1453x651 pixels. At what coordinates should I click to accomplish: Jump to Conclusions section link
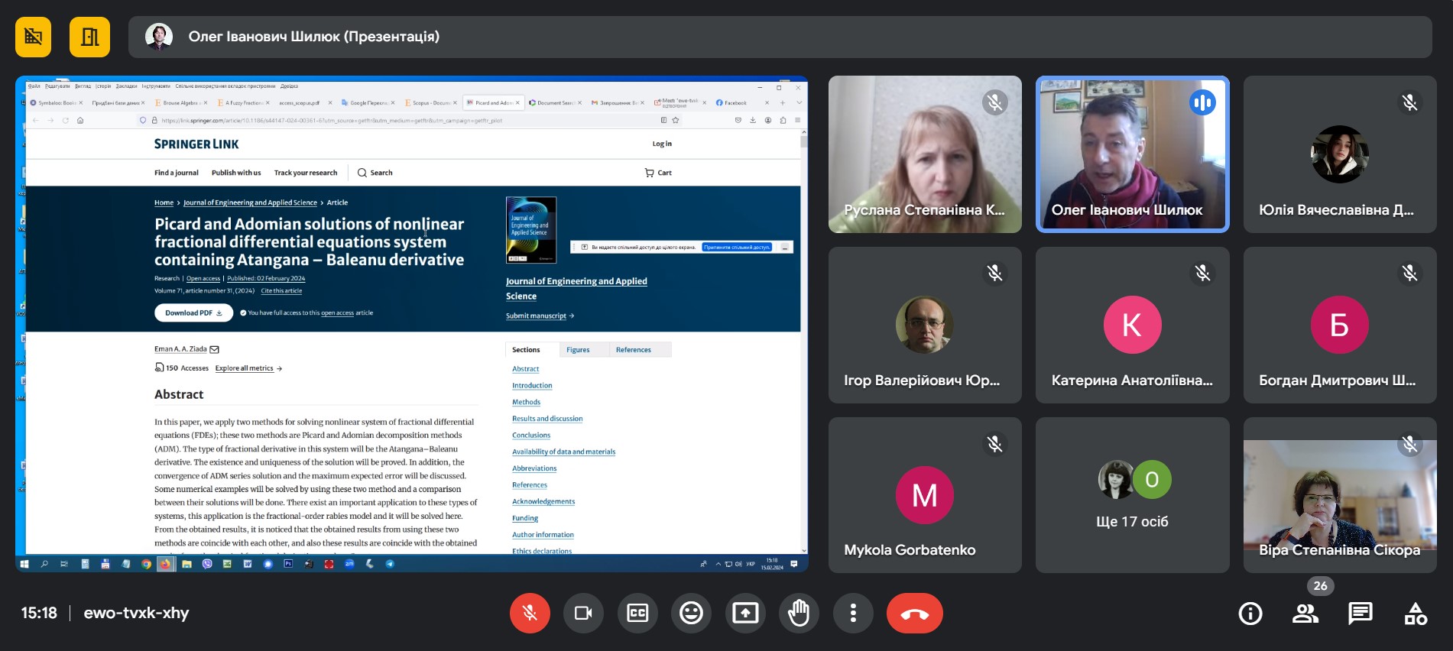[531, 436]
